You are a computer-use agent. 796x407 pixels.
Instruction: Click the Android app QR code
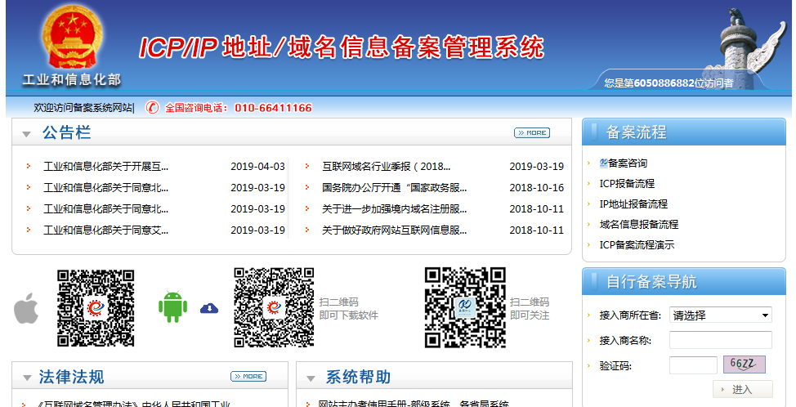[274, 307]
